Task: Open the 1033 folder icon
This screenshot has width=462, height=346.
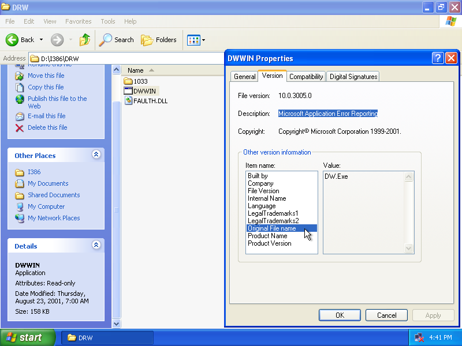Action: tap(128, 81)
